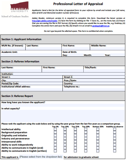Click the 'Do not type beyond the allotted space' notice

pos(79,31)
